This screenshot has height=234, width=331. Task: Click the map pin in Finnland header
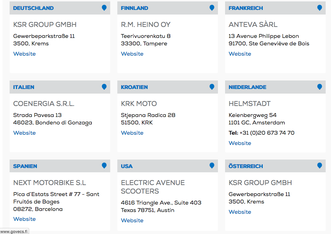coord(212,8)
